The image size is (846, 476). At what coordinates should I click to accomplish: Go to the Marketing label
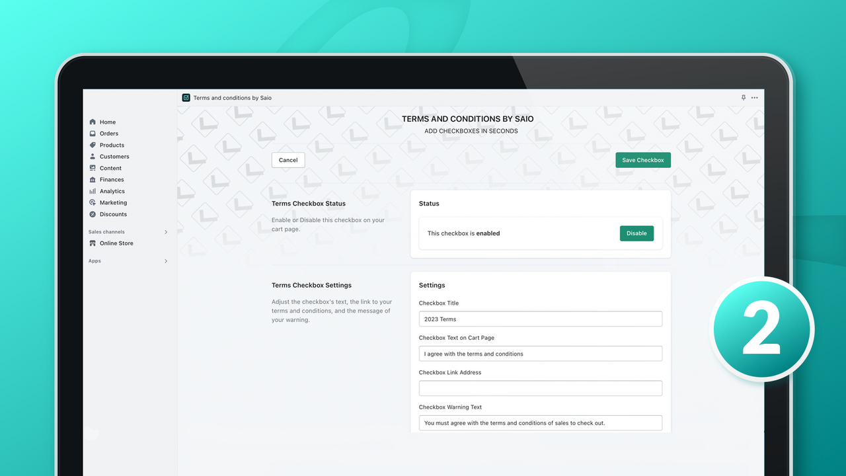click(113, 203)
